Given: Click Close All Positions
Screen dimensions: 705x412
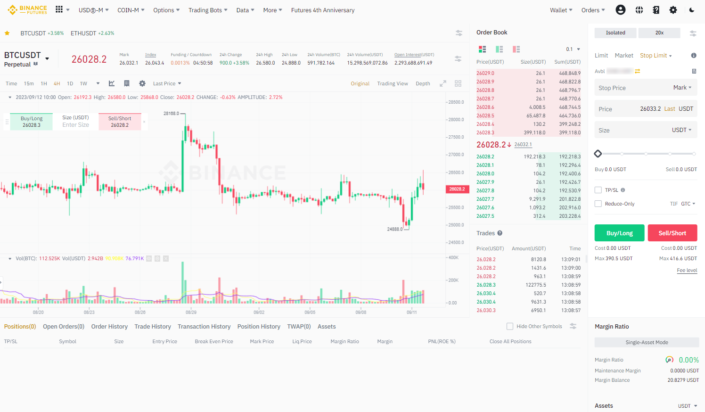Looking at the screenshot, I should [x=510, y=341].
